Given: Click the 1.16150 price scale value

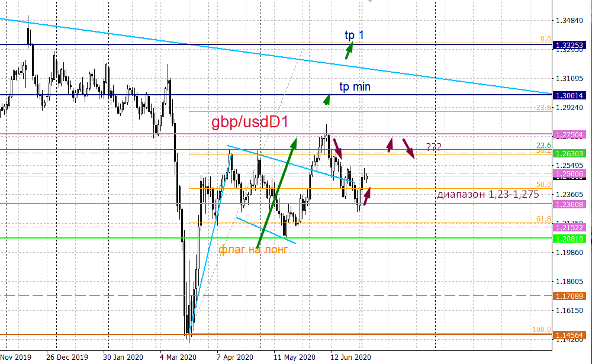Looking at the screenshot, I should point(570,311).
